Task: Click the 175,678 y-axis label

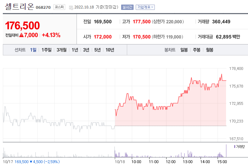Action: click(236, 86)
